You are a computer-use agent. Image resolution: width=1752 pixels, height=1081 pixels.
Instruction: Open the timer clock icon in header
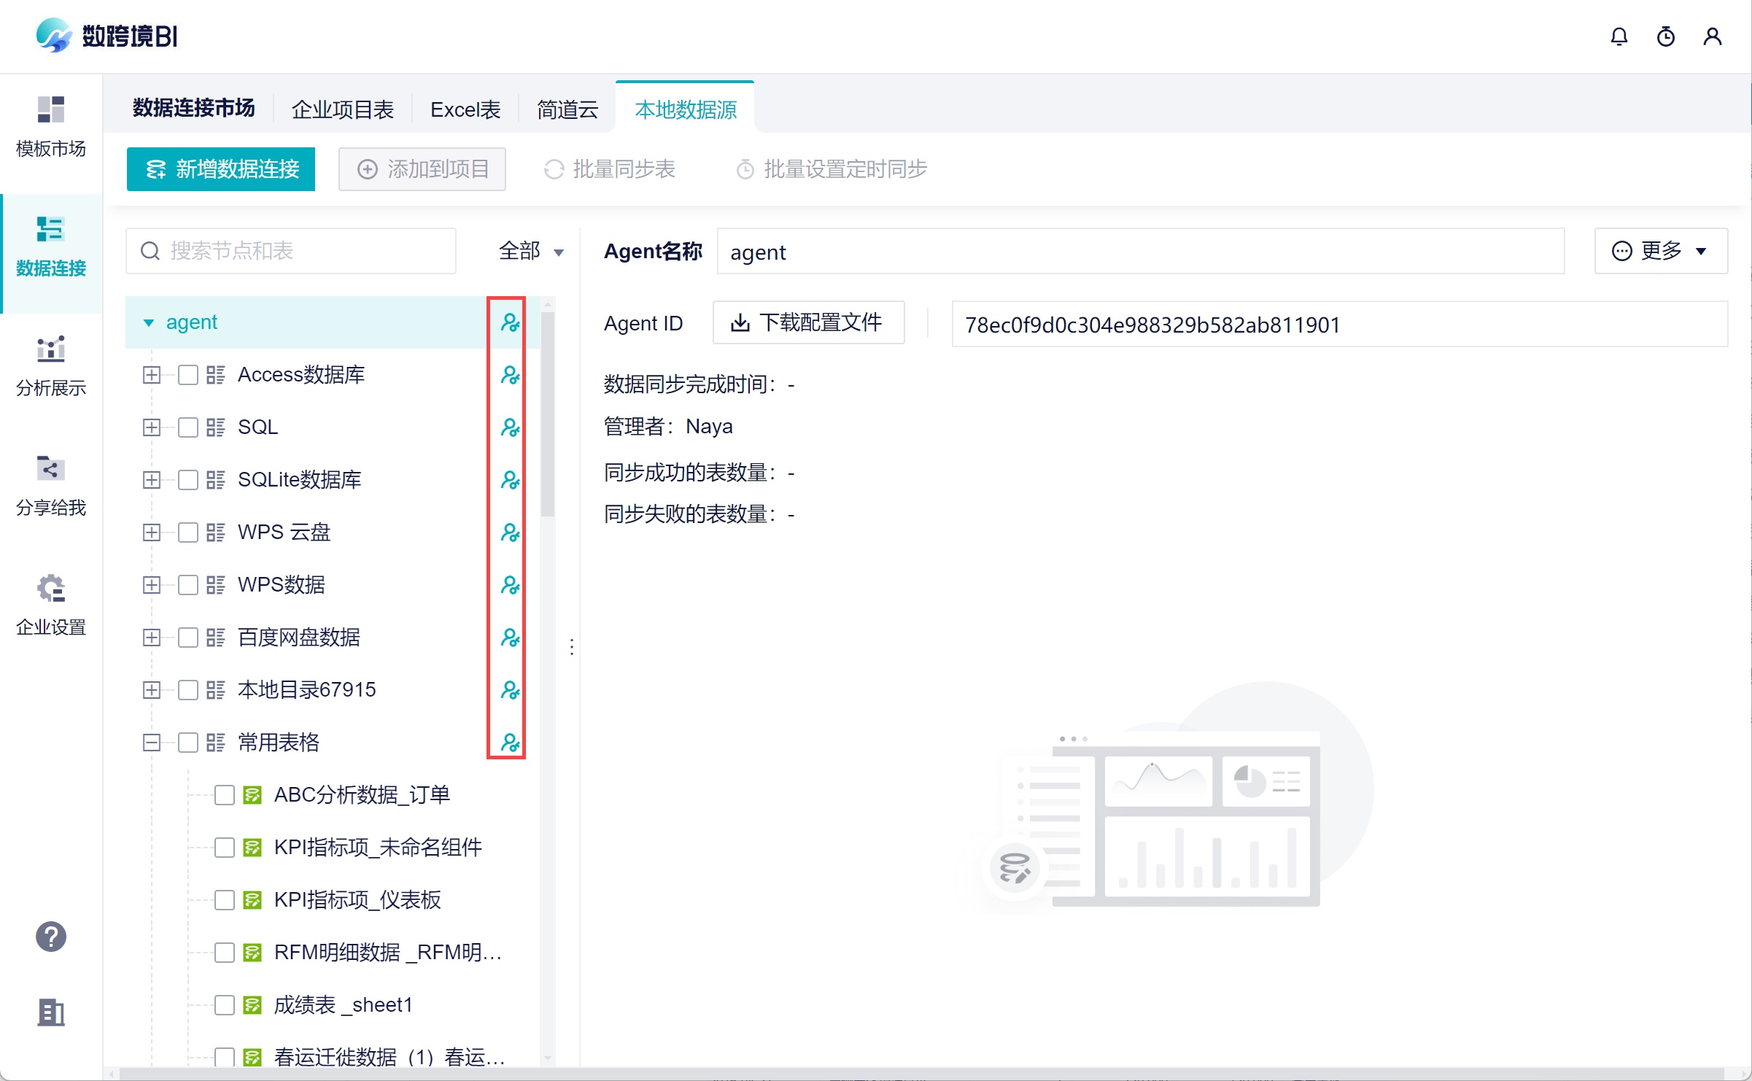(x=1665, y=36)
